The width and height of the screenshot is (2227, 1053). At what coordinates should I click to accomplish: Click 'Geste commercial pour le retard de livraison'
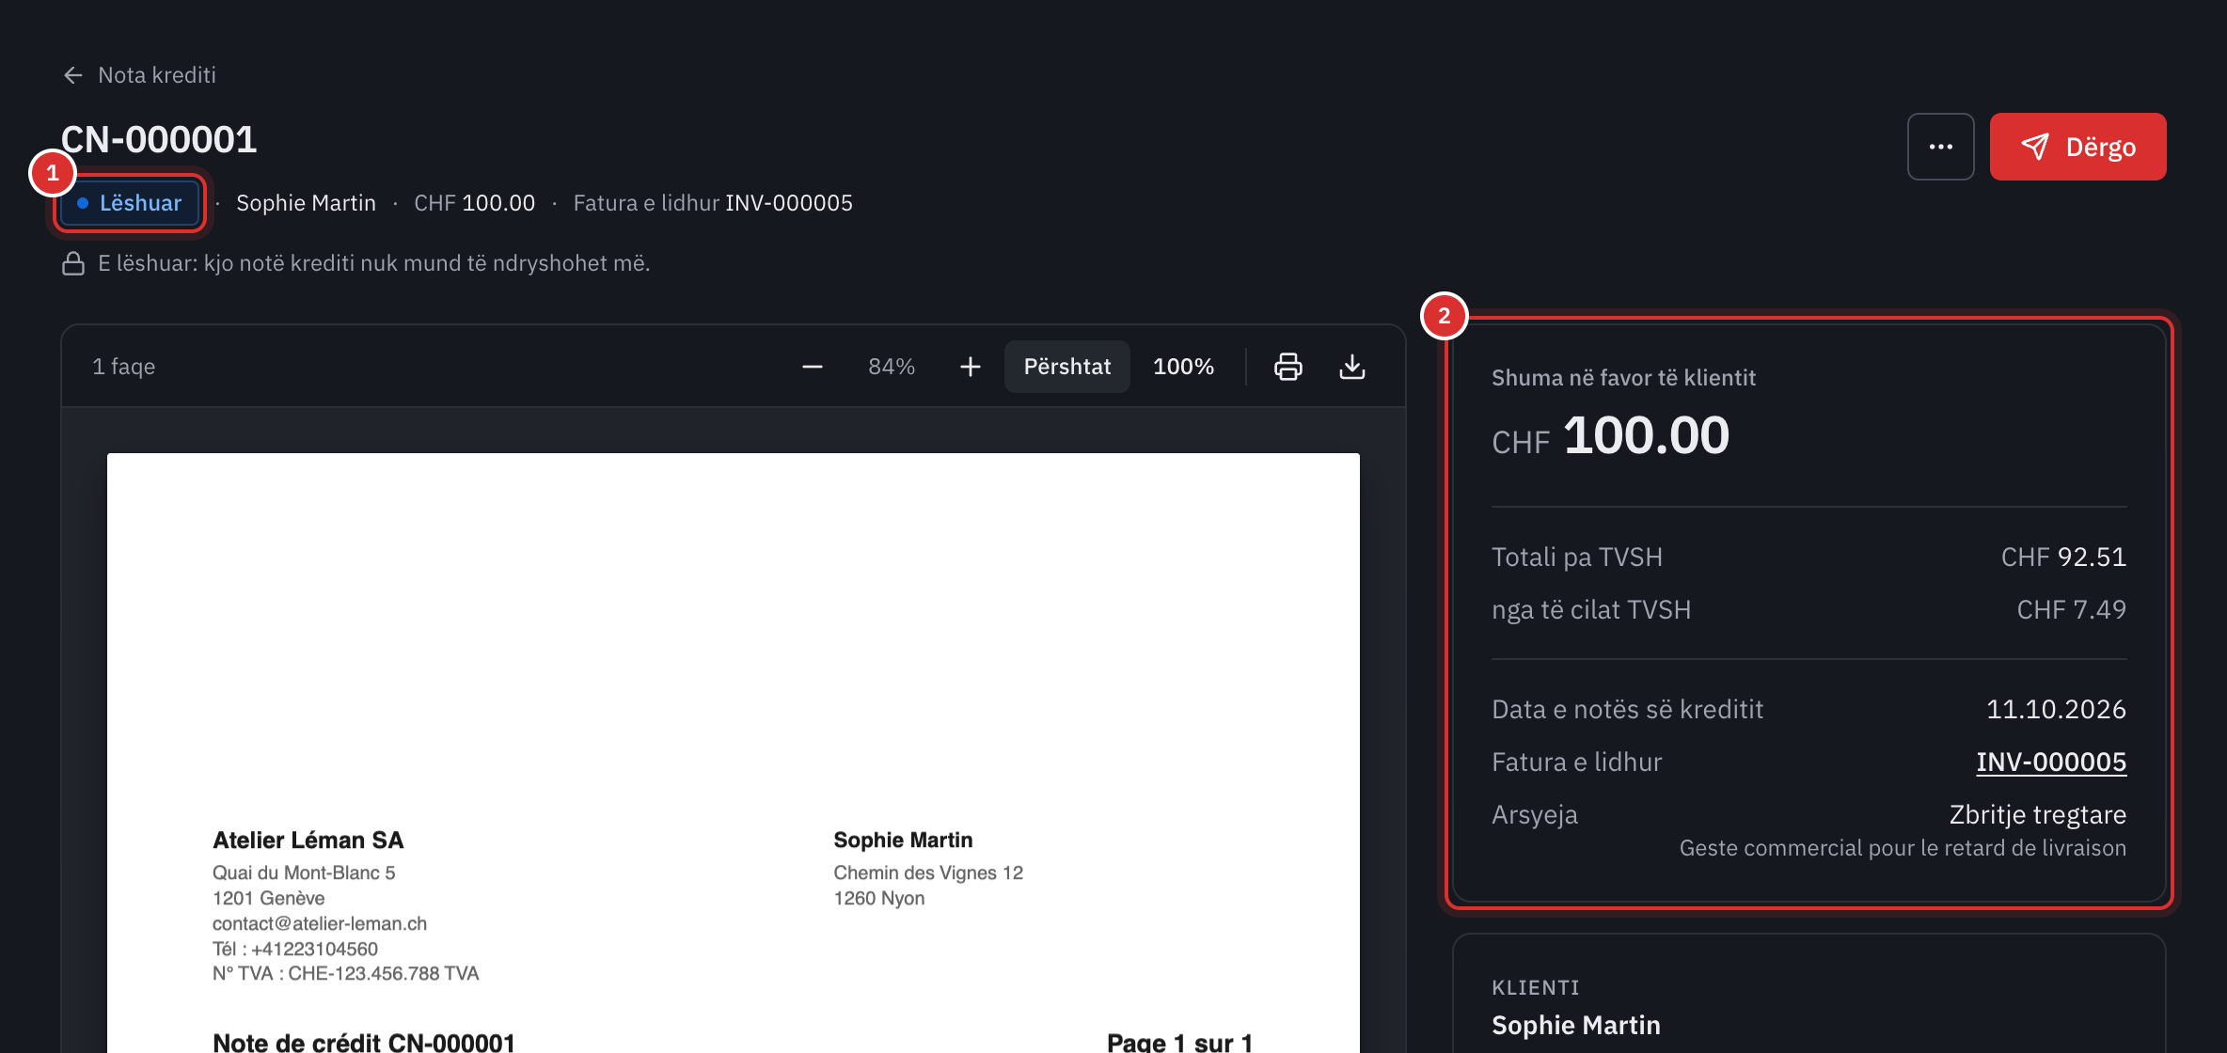point(1903,849)
